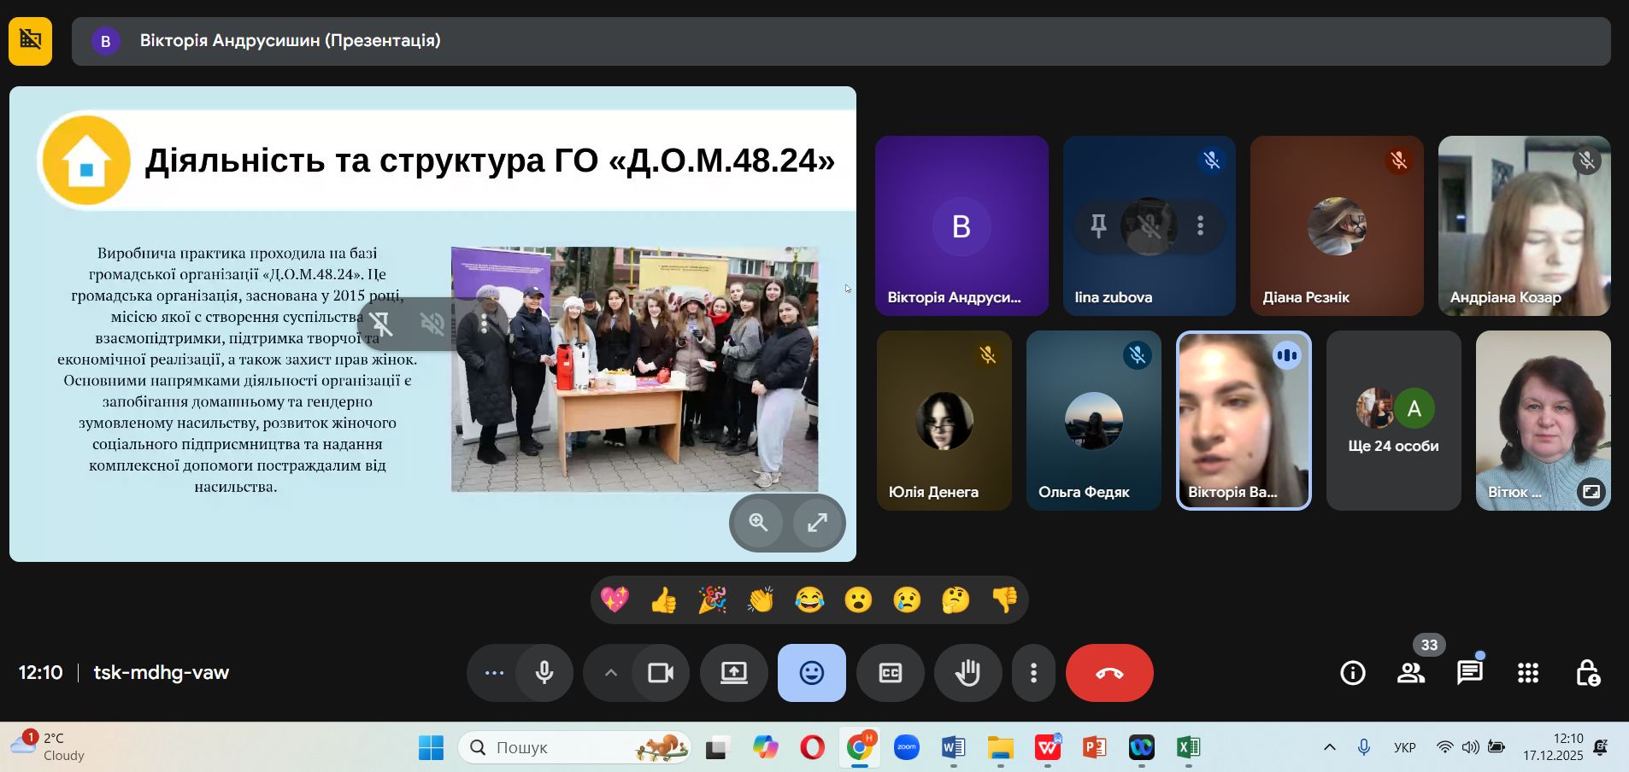1629x772 pixels.
Task: Hide the emoji reactions bar
Action: tap(811, 673)
